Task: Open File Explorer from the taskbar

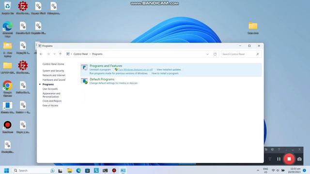Action: pyautogui.click(x=70, y=171)
